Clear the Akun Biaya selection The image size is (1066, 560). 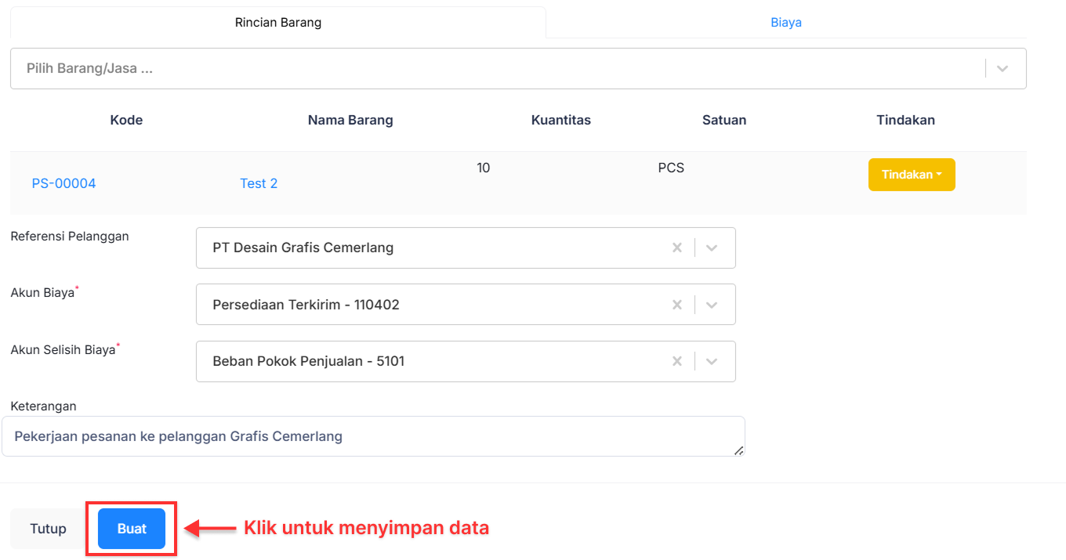point(677,304)
